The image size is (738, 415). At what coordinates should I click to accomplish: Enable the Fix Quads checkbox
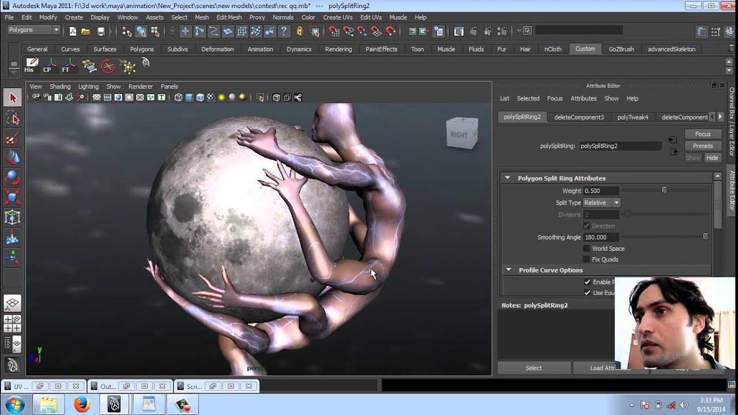586,259
